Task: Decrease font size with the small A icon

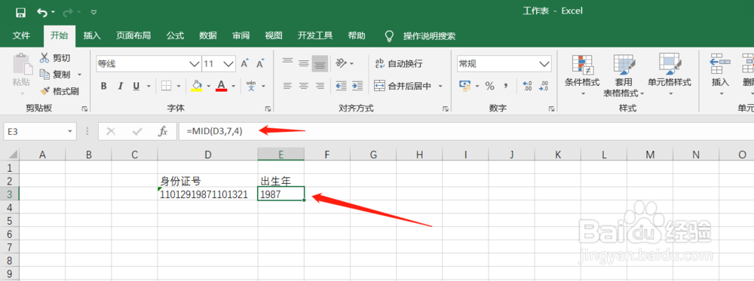Action: point(261,63)
